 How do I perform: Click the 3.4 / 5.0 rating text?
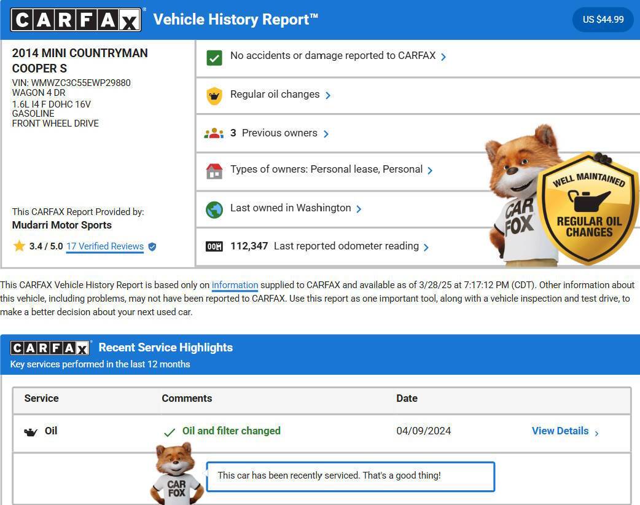pos(46,246)
